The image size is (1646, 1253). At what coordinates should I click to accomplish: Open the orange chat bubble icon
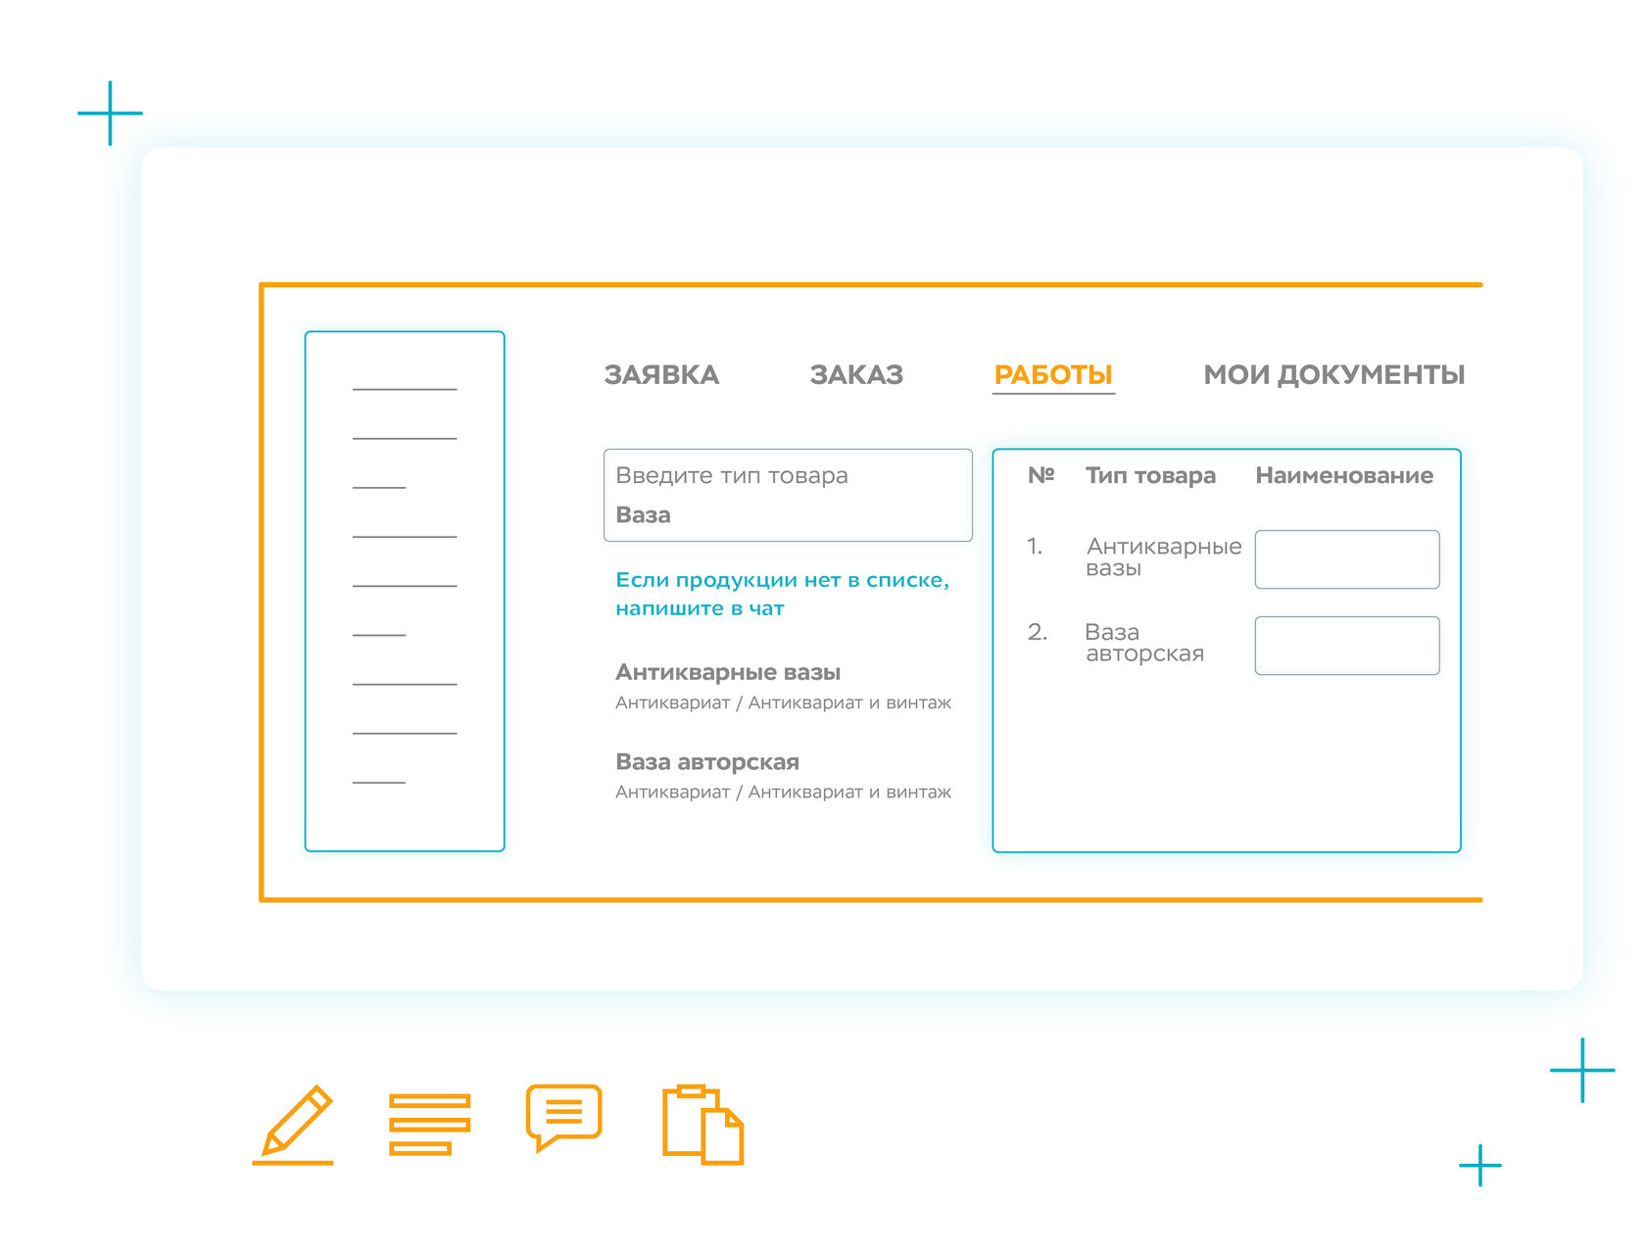tap(563, 1118)
